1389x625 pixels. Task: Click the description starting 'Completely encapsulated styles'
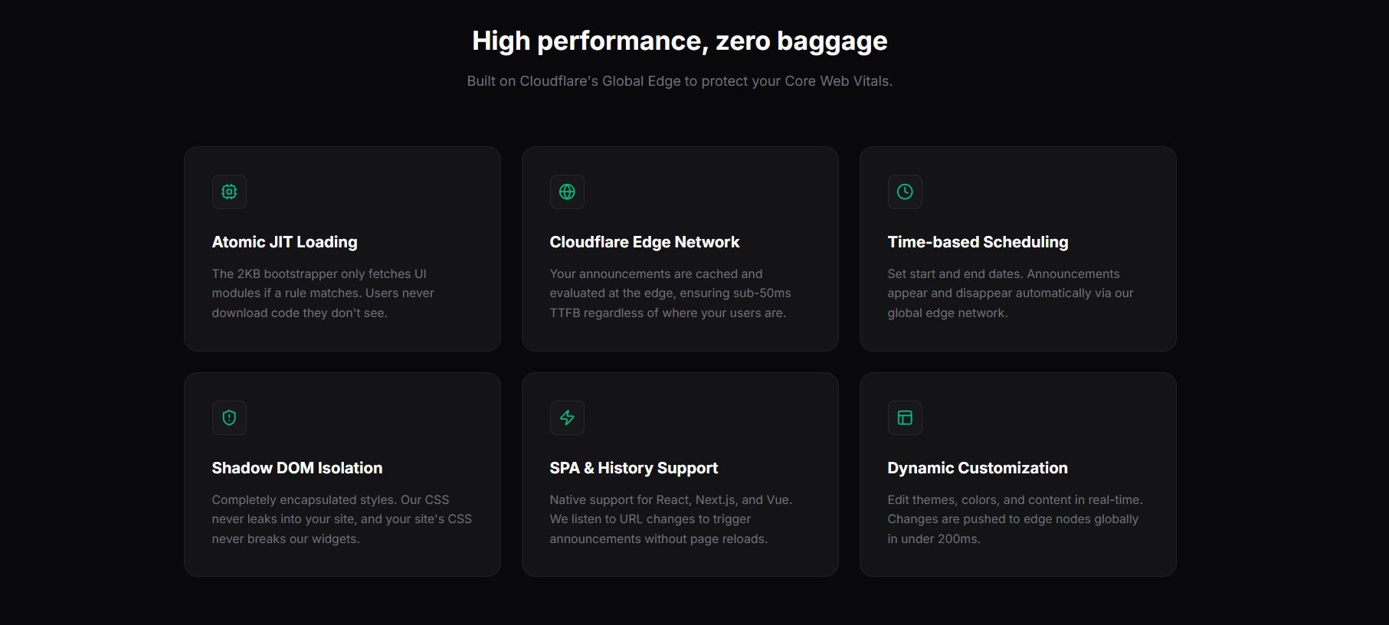coord(342,519)
